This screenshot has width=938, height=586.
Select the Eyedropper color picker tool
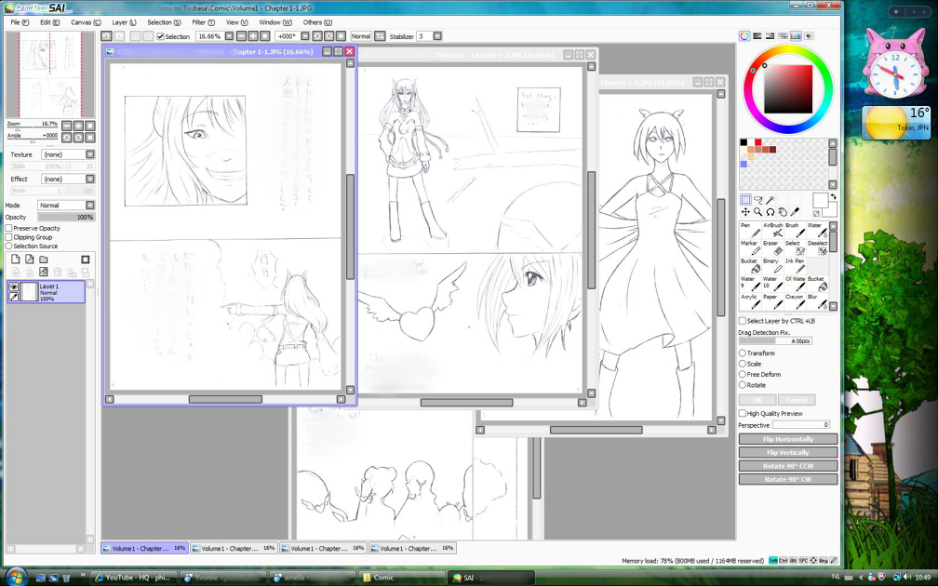coord(795,212)
